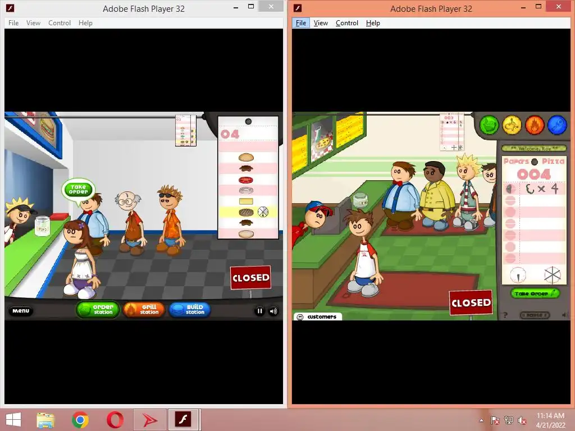Click the network tray icon

[x=509, y=420]
